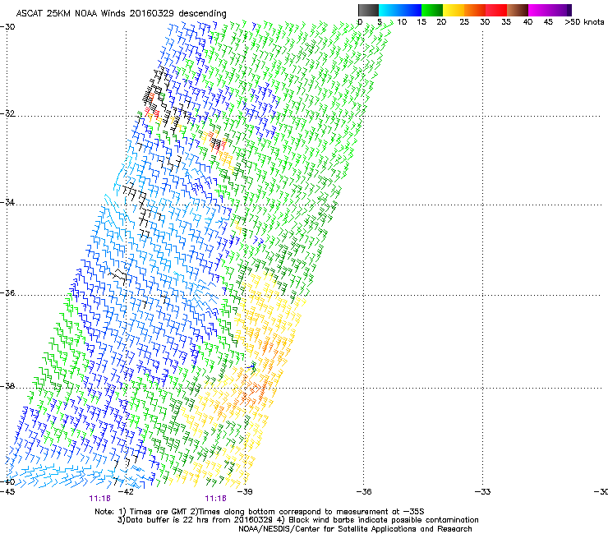Select the blue 10–15 knots legend segment
This screenshot has height=534, width=608.
tap(411, 10)
